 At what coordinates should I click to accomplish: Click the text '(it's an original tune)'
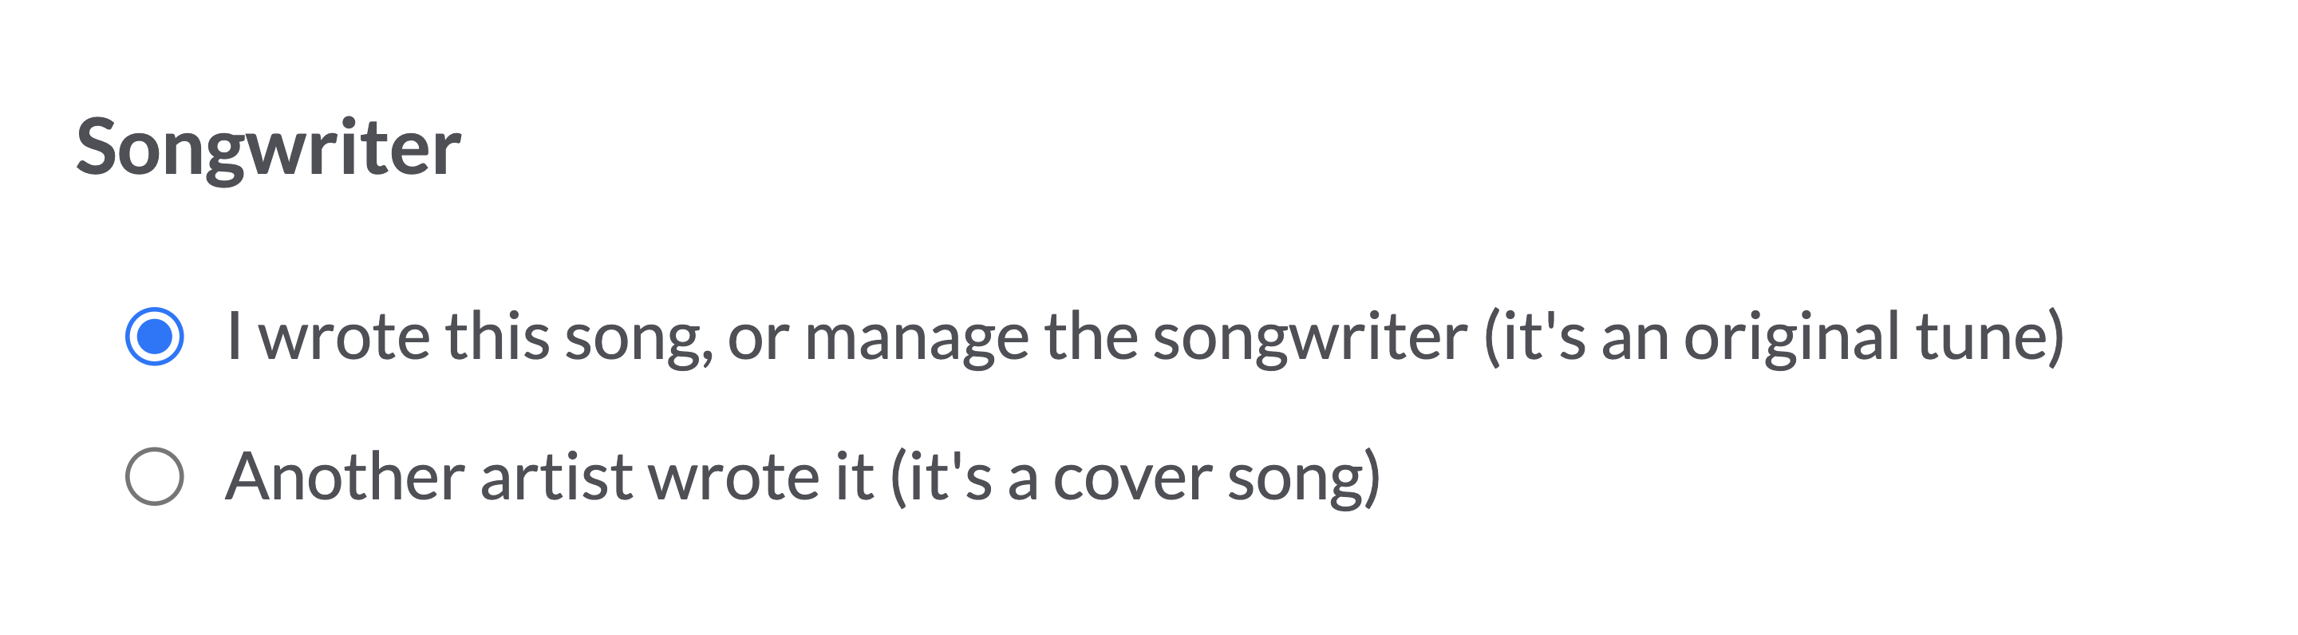click(1774, 337)
